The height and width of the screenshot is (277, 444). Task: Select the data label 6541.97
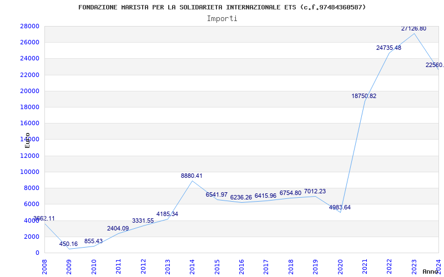pos(216,195)
